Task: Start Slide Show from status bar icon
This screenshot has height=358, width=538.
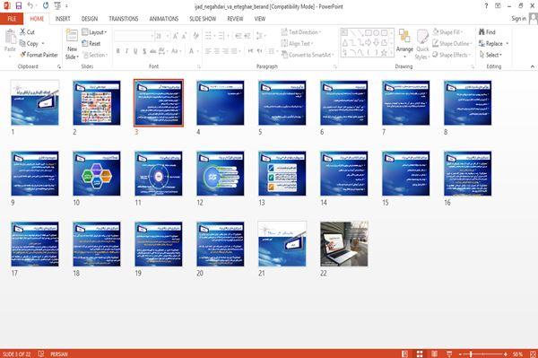Action: pos(449,354)
